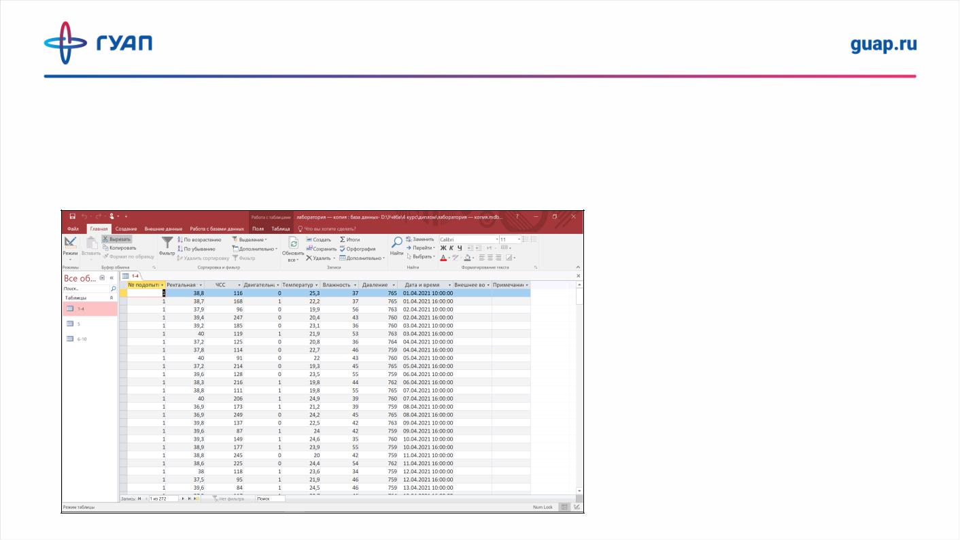Click the Sort Ascending (По возрастанию) icon
The image size is (960, 540).
coord(199,240)
